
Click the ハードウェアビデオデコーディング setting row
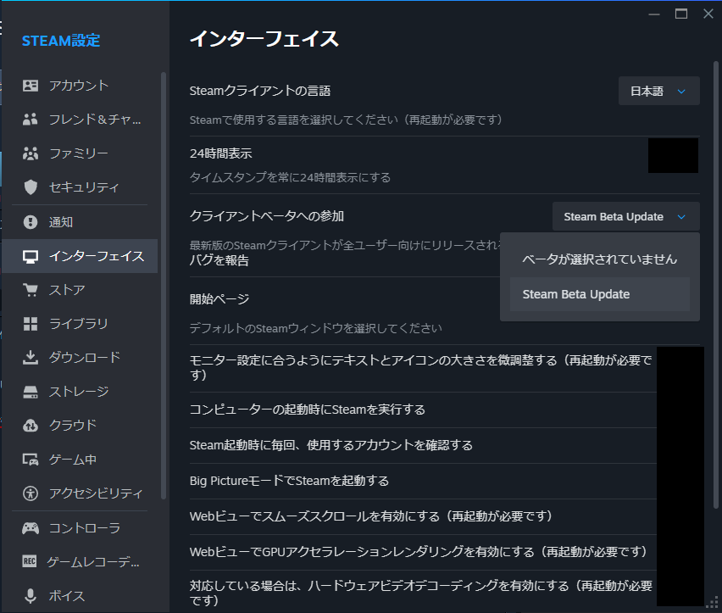click(423, 593)
